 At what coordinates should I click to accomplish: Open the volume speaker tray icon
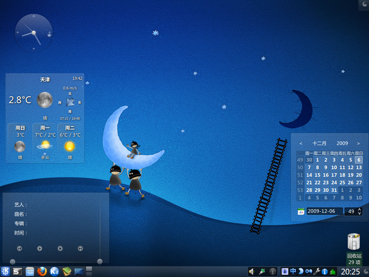(252, 272)
